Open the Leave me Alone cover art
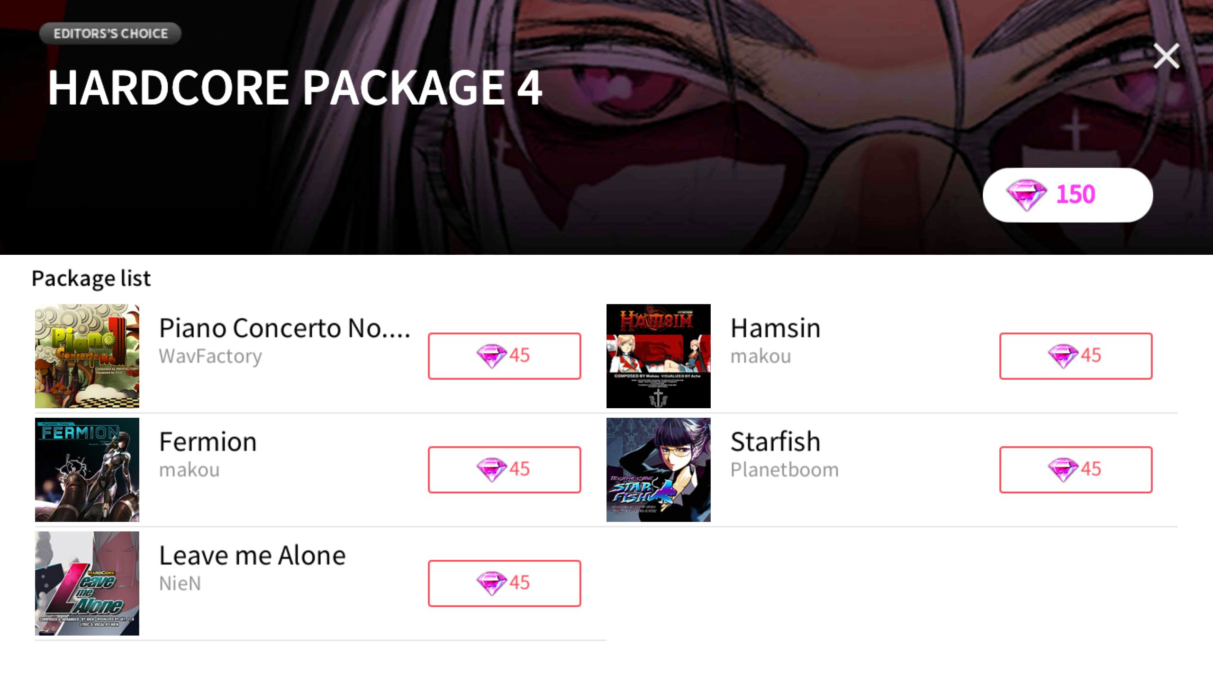Screen dimensions: 1213x682 point(87,583)
